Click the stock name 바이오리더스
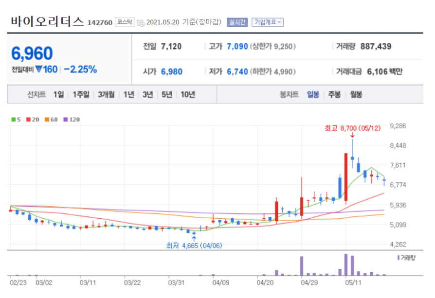 pyautogui.click(x=47, y=21)
